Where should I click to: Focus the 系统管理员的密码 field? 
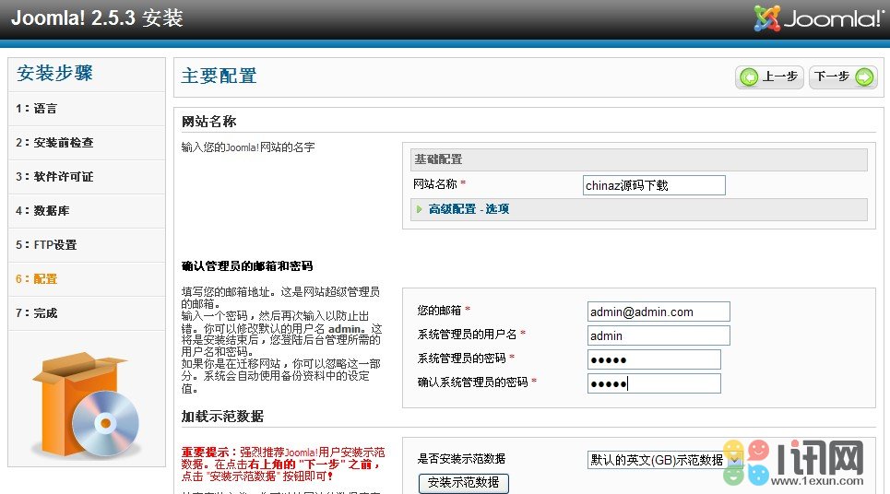pos(653,359)
